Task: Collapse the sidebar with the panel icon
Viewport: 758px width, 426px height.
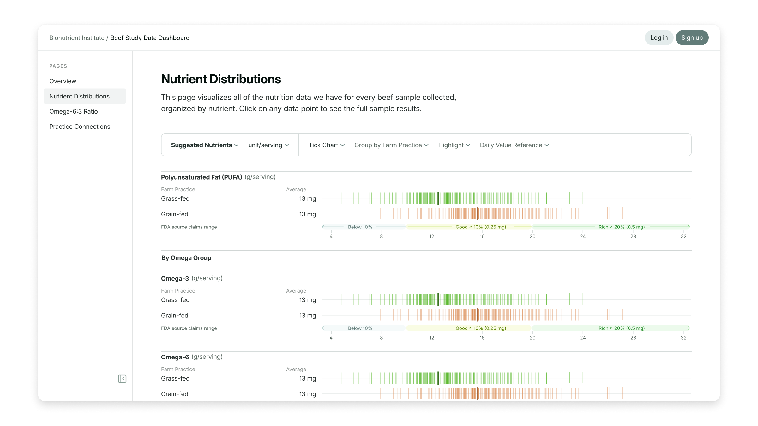Action: coord(122,378)
